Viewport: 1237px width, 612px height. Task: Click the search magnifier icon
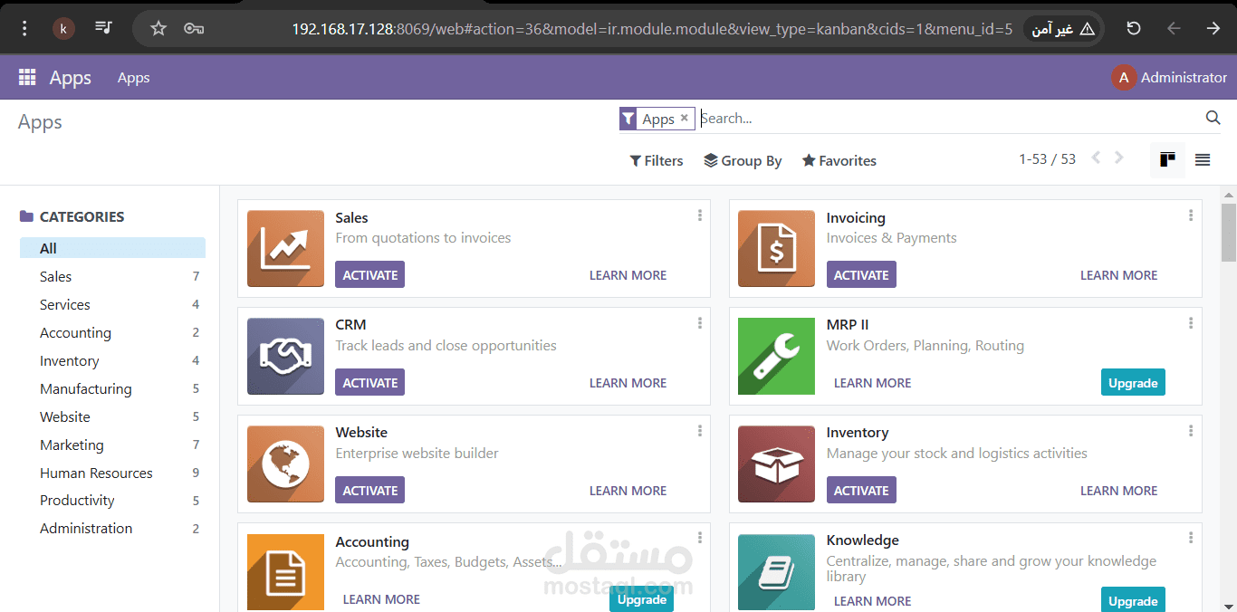(1213, 118)
